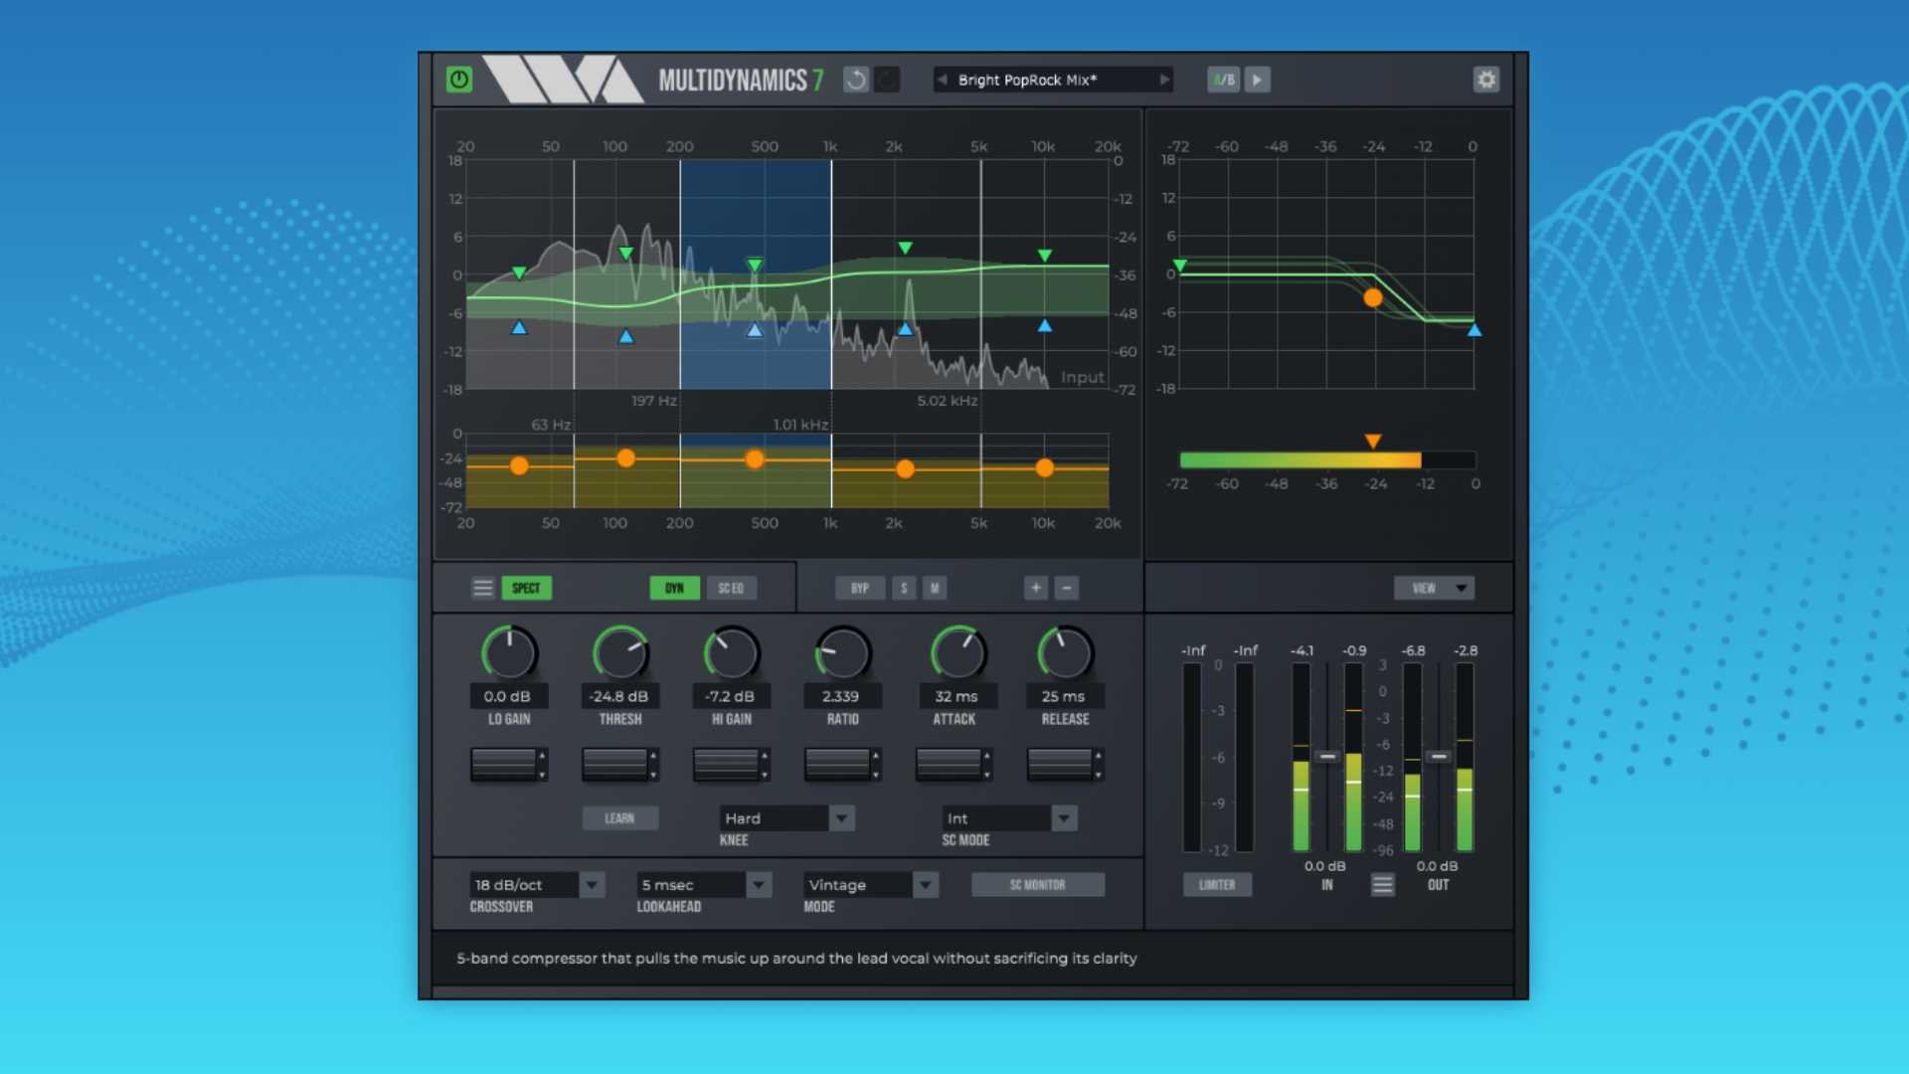Add a band with the plus button
The image size is (1909, 1074).
click(x=1035, y=588)
